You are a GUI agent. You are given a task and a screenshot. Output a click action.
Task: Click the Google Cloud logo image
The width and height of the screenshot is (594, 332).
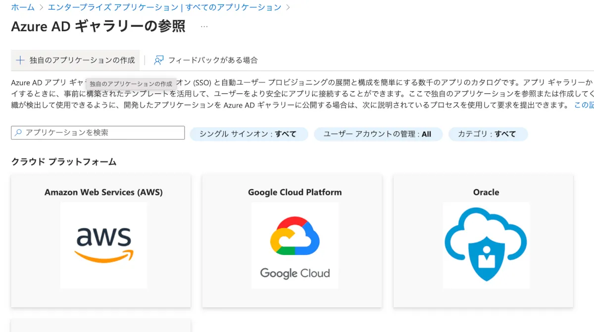(295, 246)
